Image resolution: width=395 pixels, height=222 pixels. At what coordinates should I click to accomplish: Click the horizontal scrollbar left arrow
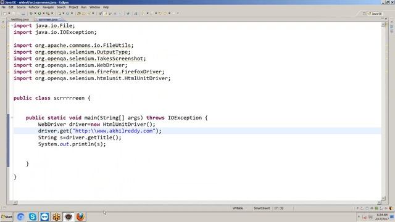(x=15, y=202)
